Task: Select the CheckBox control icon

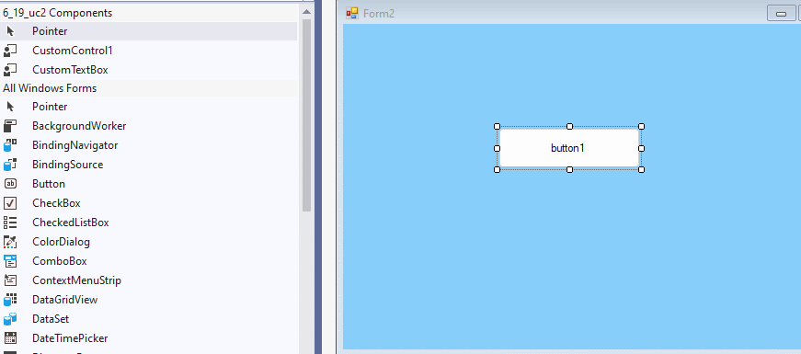Action: point(10,203)
